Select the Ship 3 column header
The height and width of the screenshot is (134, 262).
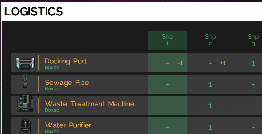coord(253,40)
